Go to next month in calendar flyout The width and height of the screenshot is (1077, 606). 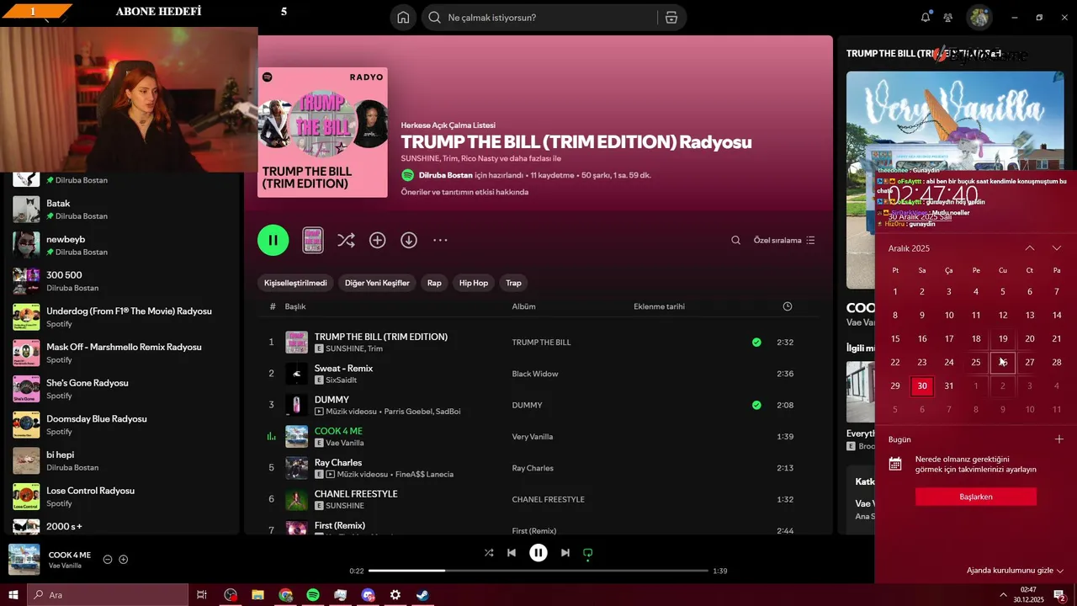[x=1057, y=248]
